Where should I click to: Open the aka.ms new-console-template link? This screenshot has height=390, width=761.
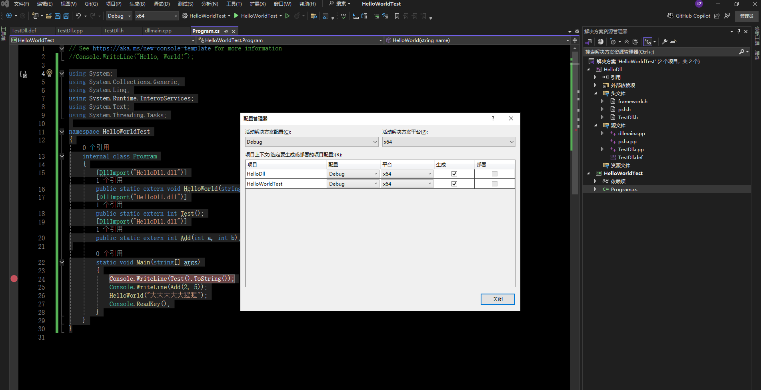click(x=152, y=48)
